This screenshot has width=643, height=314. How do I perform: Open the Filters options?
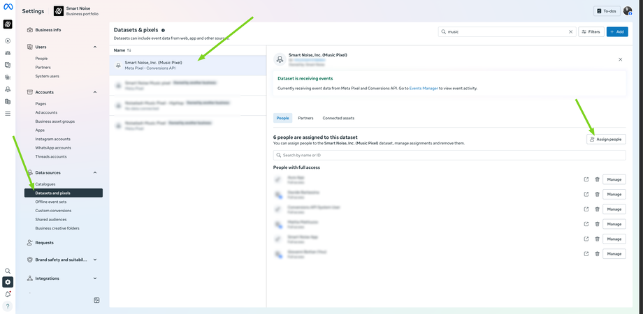[591, 31]
